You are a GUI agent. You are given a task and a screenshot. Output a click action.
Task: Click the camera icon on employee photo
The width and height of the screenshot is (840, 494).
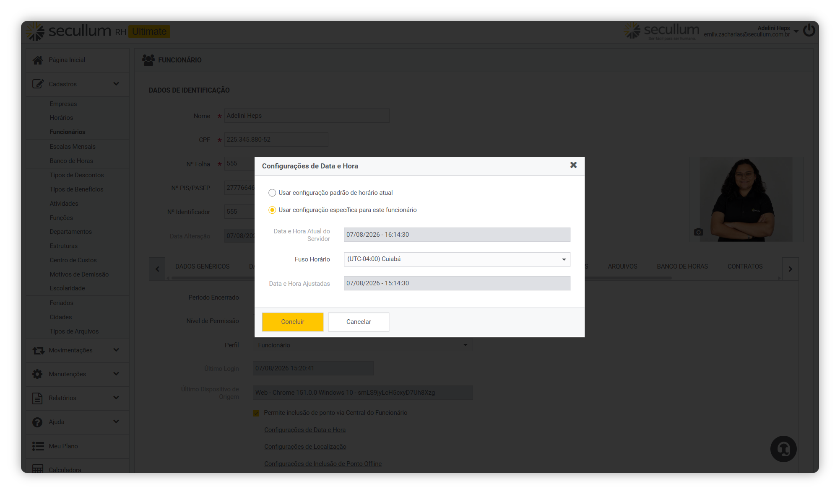click(698, 232)
